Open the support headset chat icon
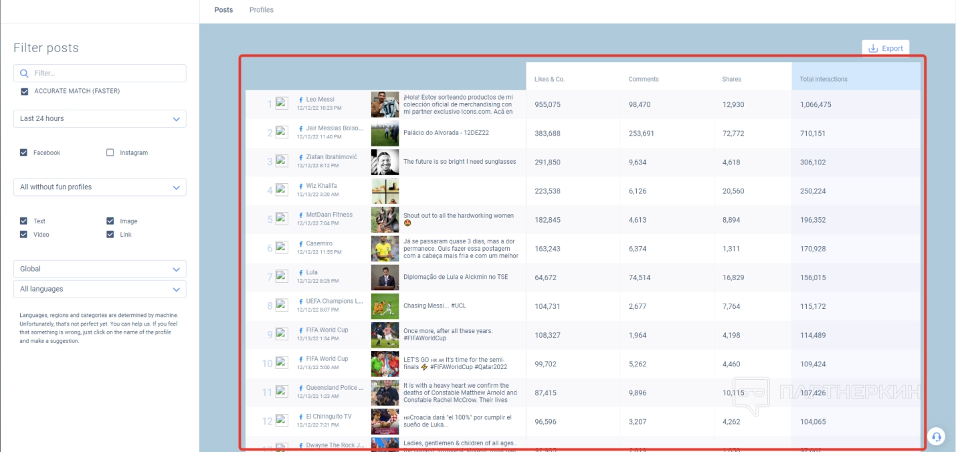The height and width of the screenshot is (452, 956). tap(936, 437)
